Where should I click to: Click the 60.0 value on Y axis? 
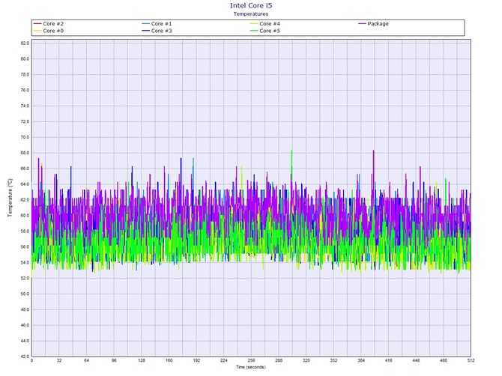[25, 216]
